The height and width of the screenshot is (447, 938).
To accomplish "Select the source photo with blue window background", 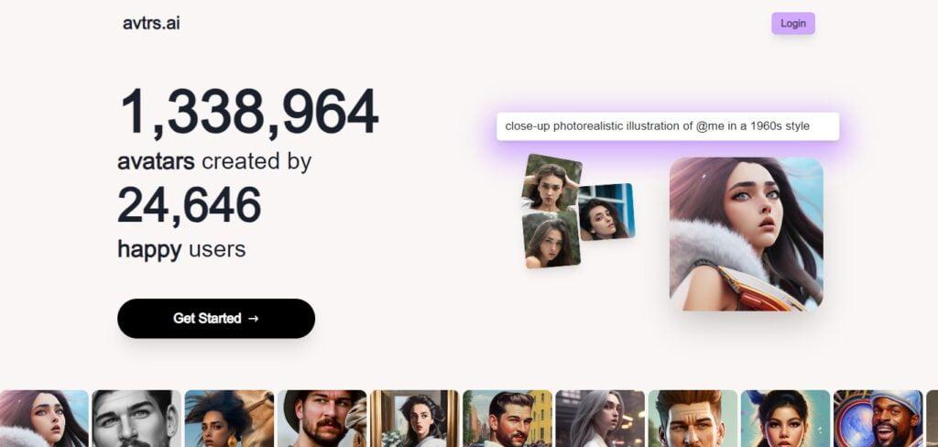I will tap(605, 212).
